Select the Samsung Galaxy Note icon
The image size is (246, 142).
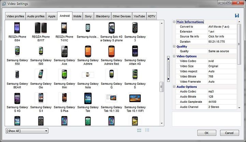[x=88, y=75]
